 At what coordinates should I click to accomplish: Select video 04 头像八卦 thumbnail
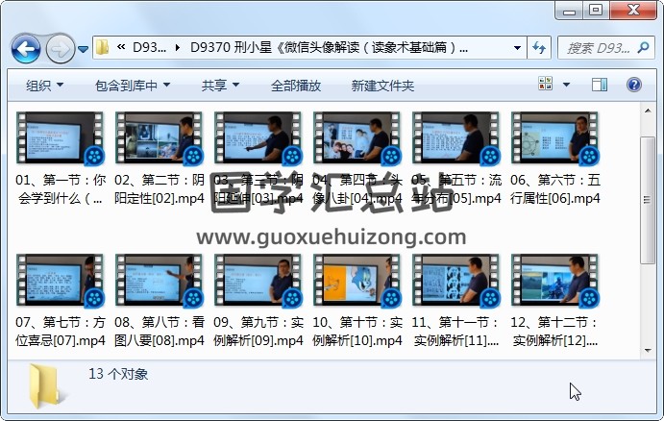(357, 138)
